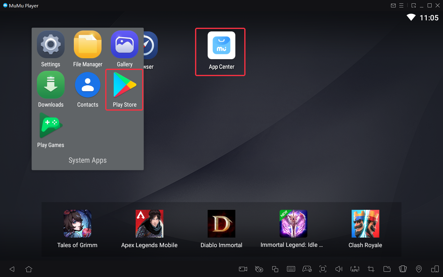Open the multi-window layout icon

pos(435,269)
